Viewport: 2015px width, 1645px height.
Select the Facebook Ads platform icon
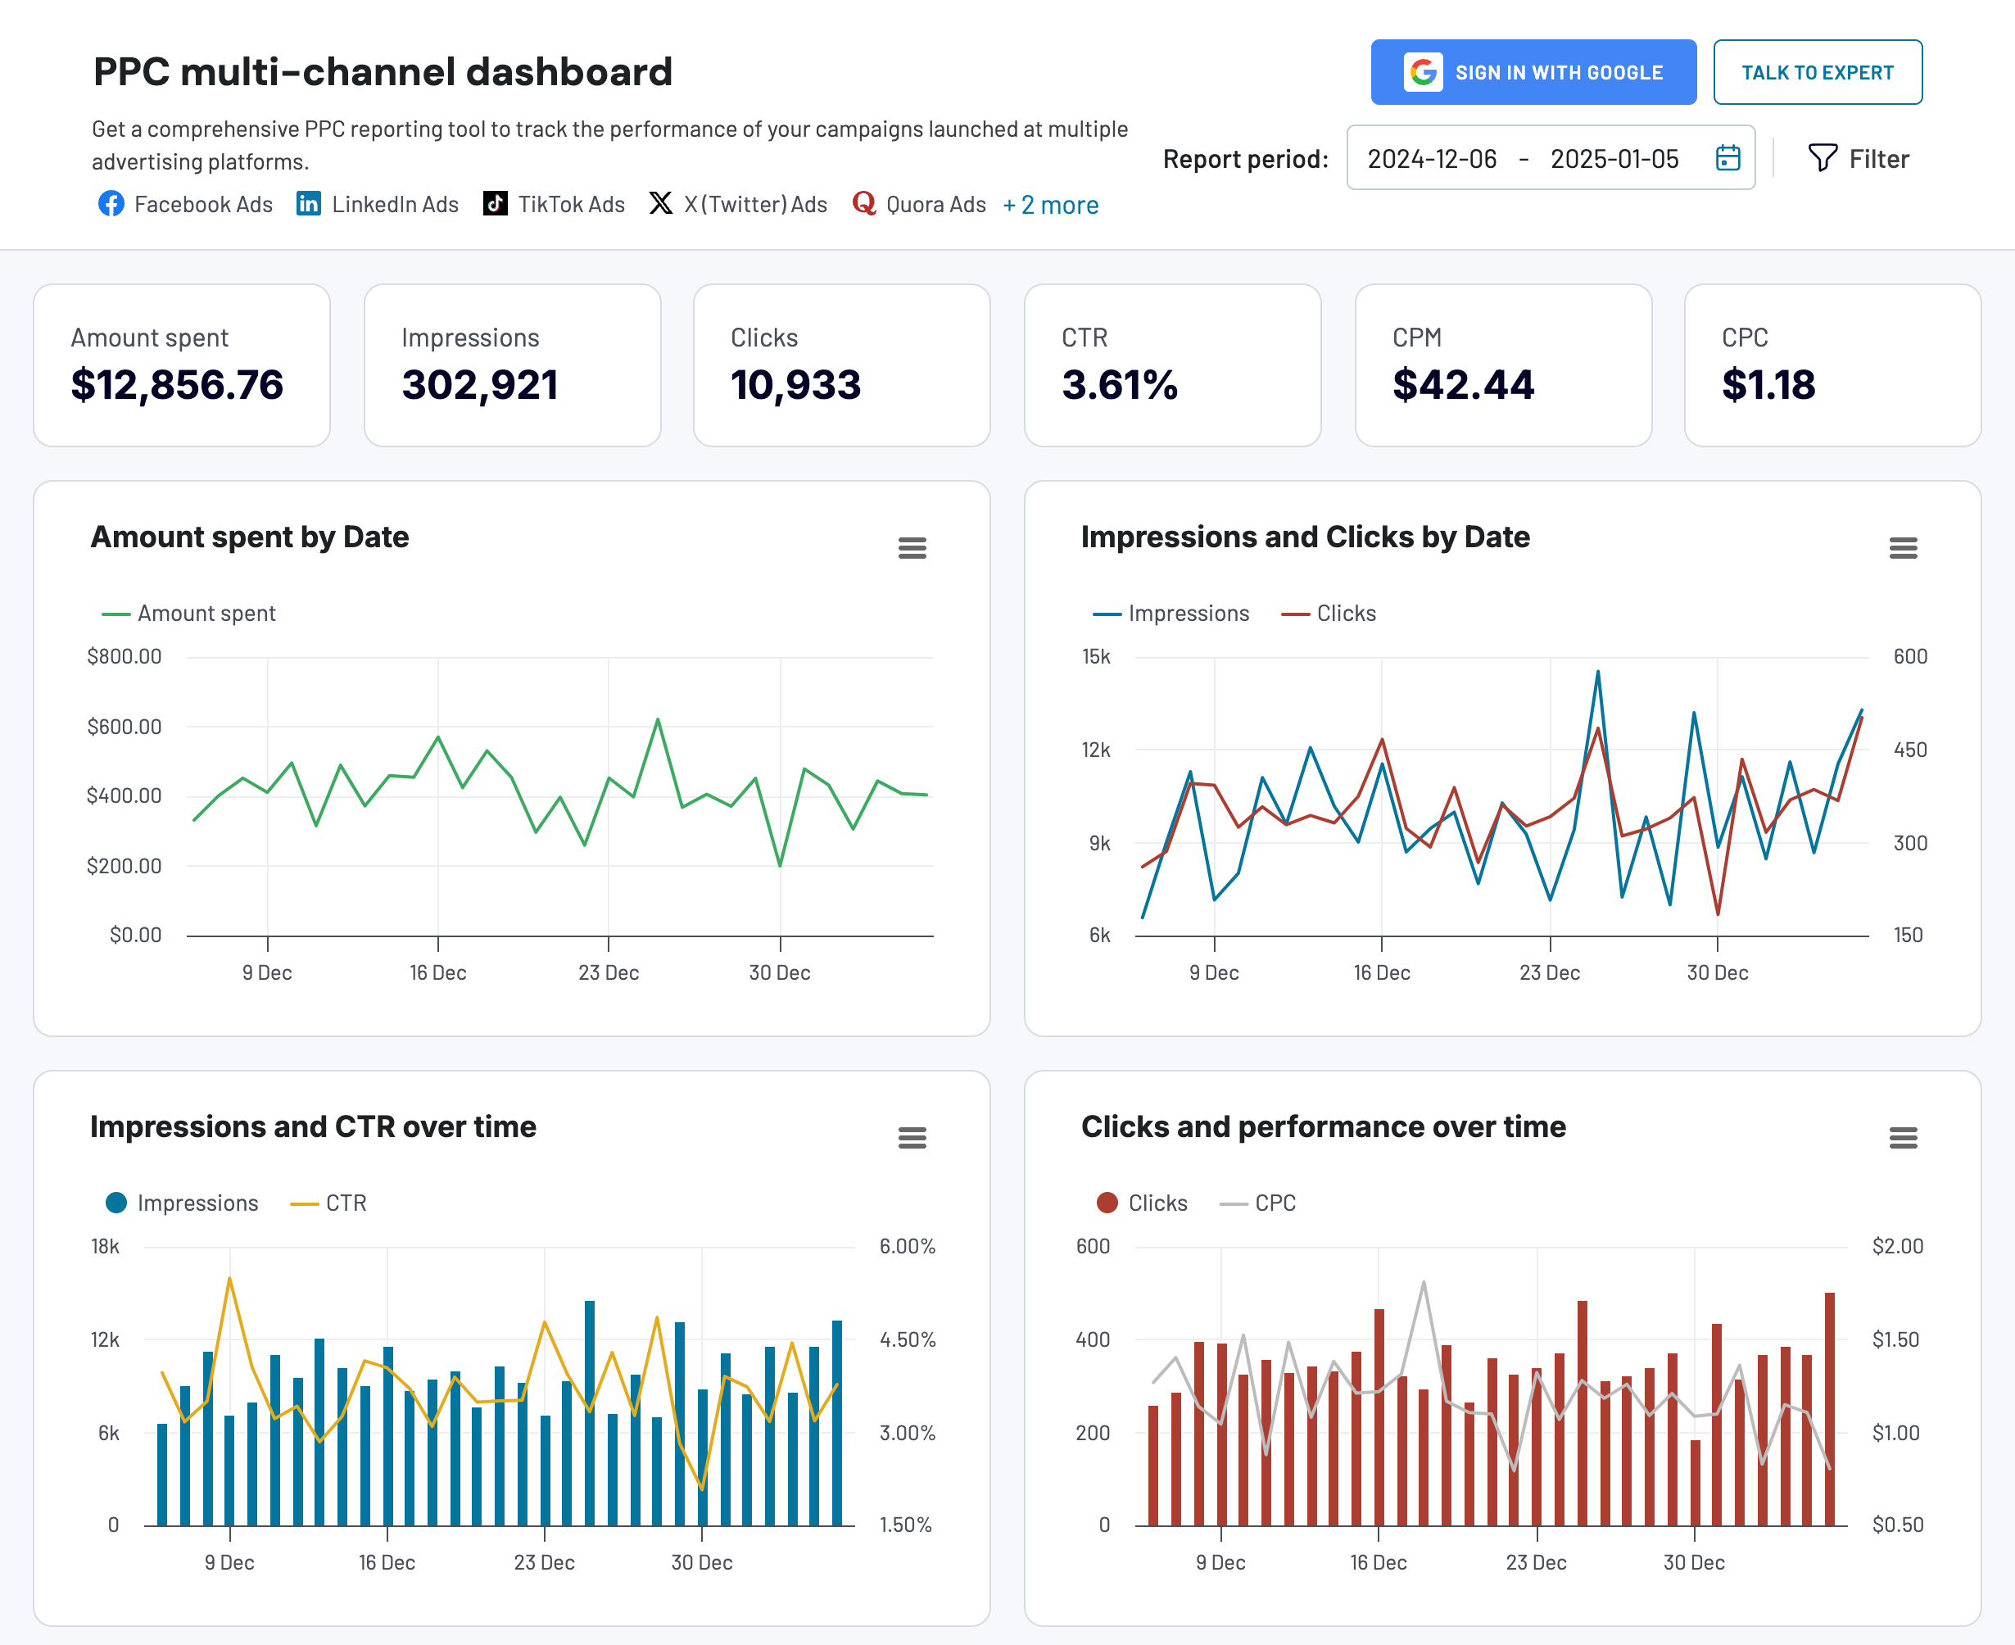point(111,204)
